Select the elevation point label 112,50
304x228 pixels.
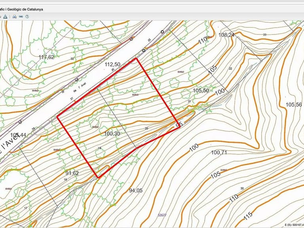[112, 64]
